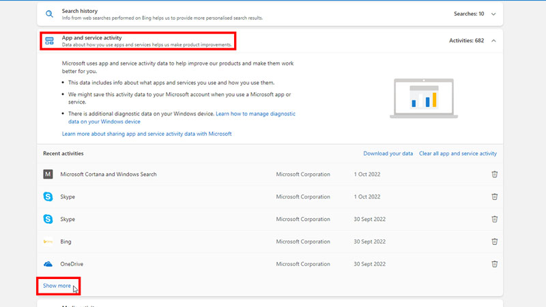The height and width of the screenshot is (307, 546).
Task: Open the Search history heading
Action: [x=80, y=11]
